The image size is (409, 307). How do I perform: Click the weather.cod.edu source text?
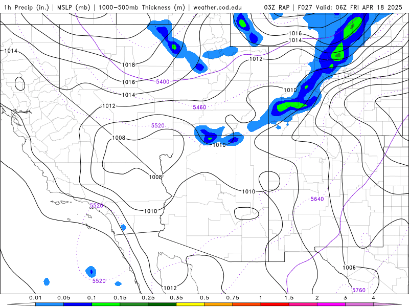217,7
